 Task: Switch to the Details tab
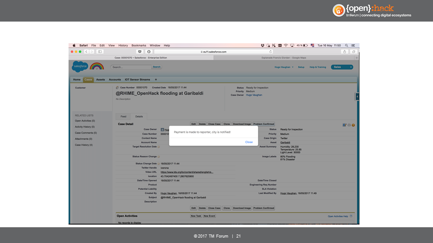[139, 117]
